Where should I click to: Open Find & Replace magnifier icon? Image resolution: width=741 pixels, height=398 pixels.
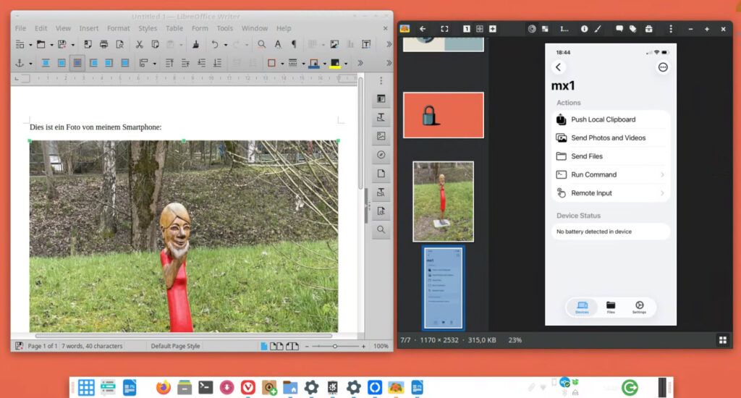(x=261, y=44)
